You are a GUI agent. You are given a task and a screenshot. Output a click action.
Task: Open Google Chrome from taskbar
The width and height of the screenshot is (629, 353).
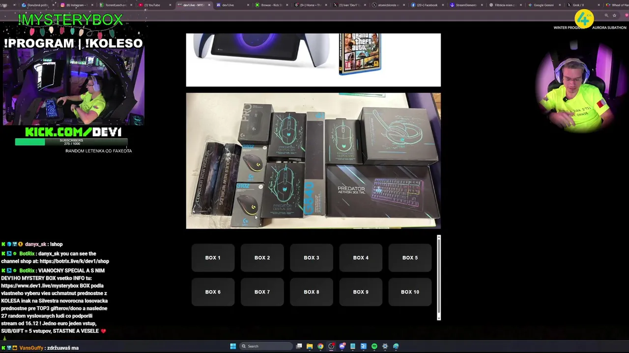pyautogui.click(x=320, y=346)
